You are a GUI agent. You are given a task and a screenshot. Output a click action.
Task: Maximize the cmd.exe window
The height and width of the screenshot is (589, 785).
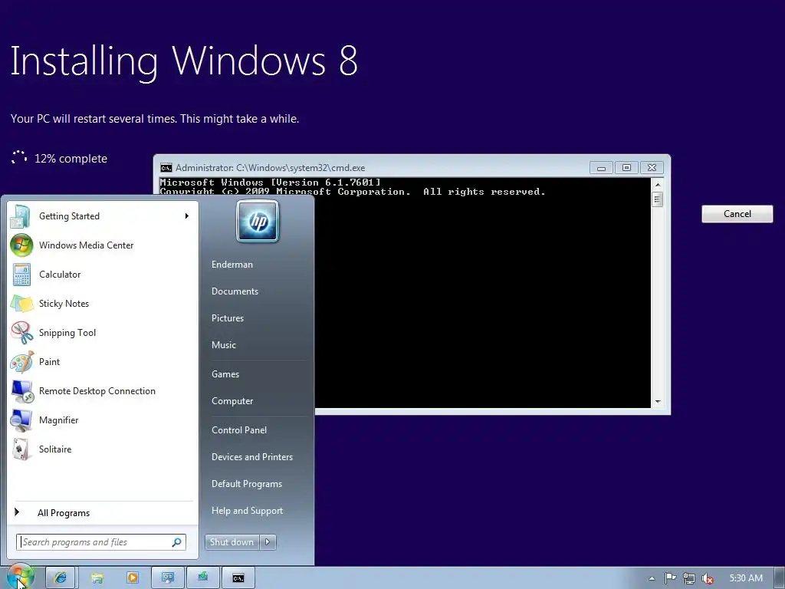[626, 168]
